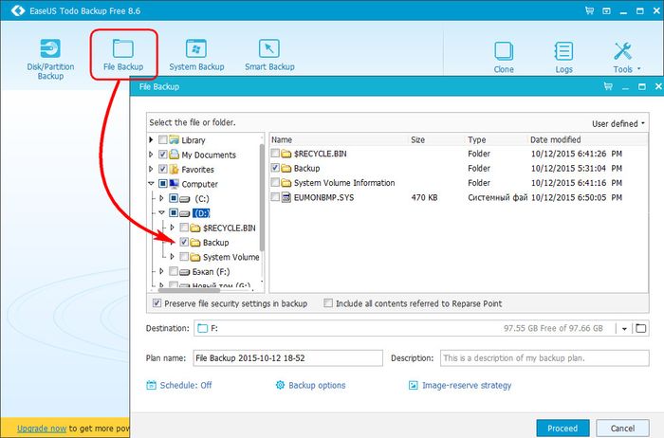
Task: Sort list by Date modified column
Action: [x=587, y=139]
